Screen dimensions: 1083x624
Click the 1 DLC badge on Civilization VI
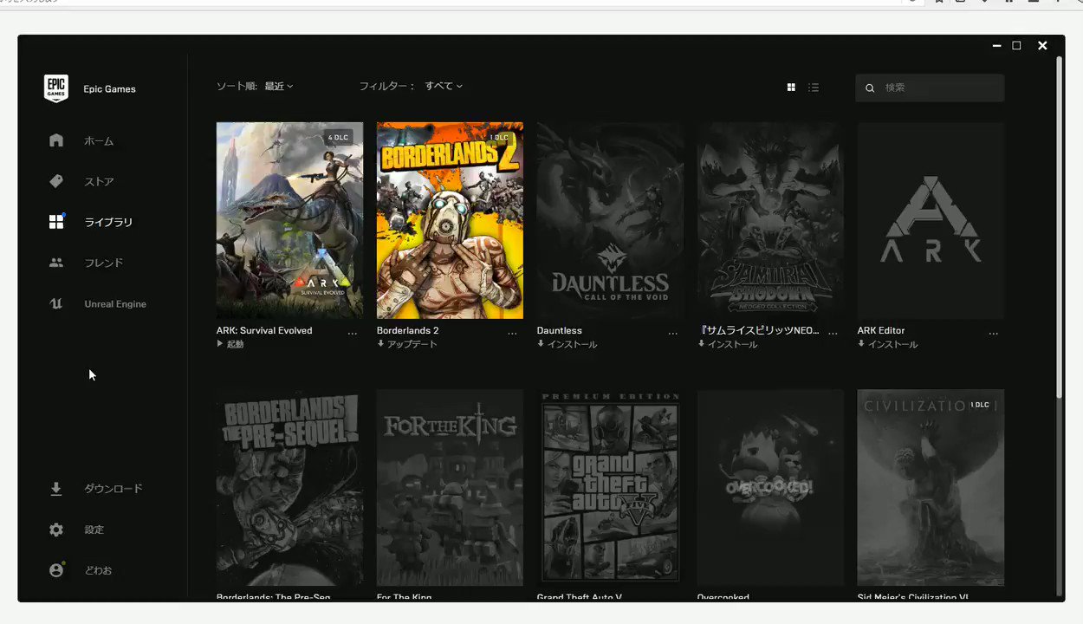(979, 405)
